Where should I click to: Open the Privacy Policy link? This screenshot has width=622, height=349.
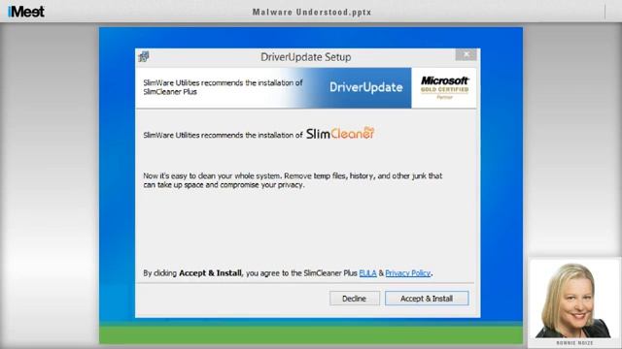tap(408, 273)
